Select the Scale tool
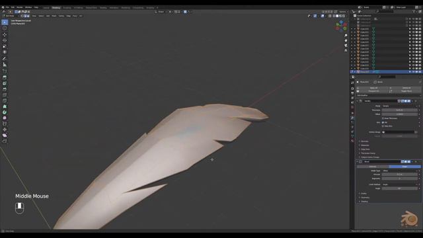423x238 pixels. (5, 46)
